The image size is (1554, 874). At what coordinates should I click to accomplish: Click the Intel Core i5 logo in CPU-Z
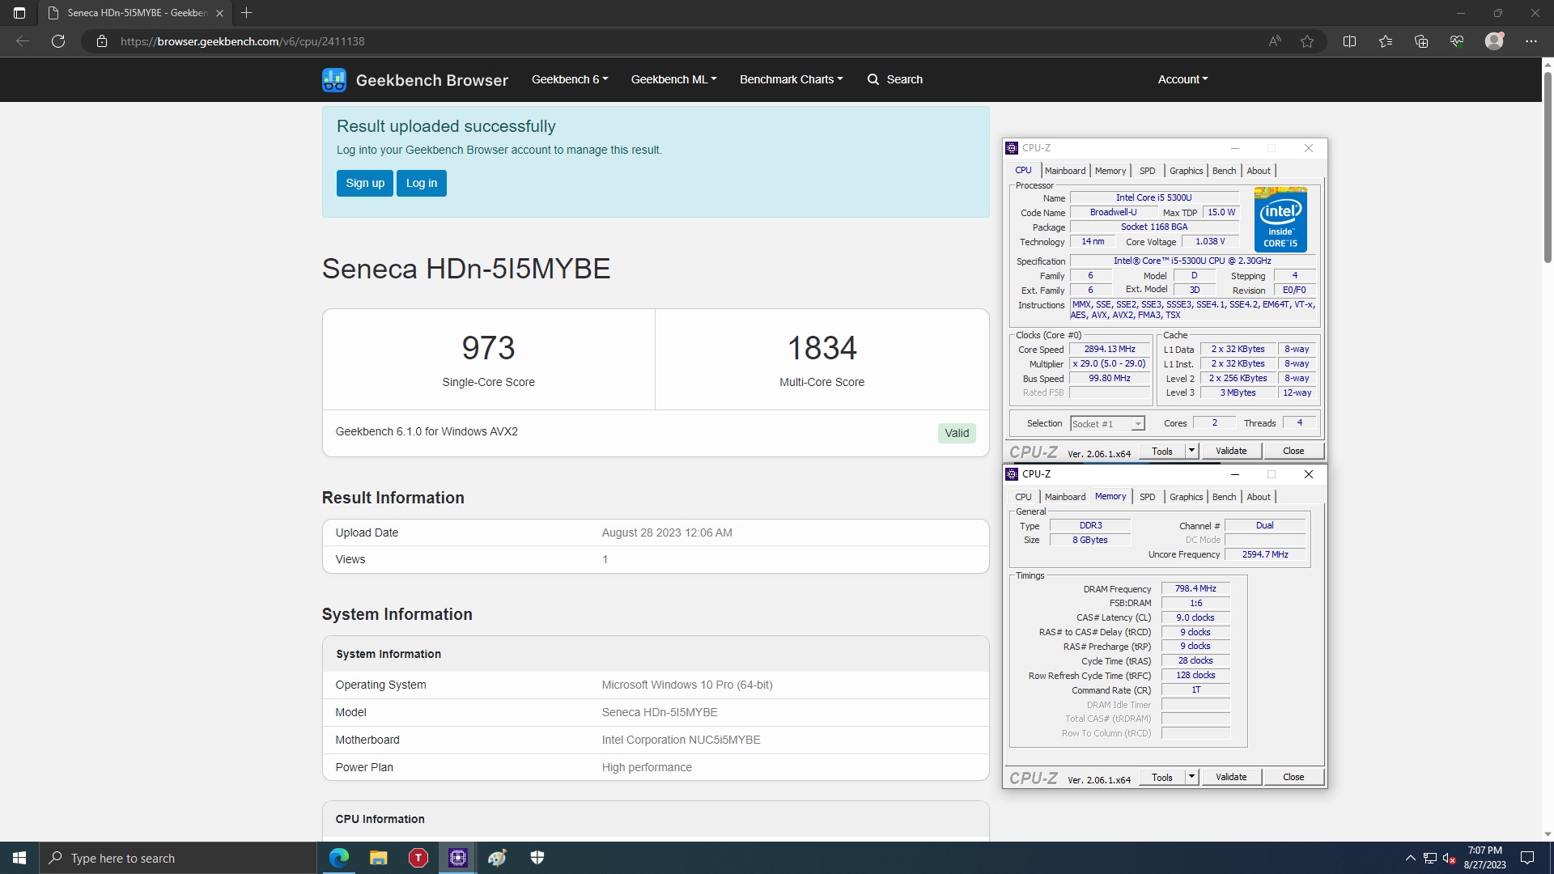point(1280,219)
